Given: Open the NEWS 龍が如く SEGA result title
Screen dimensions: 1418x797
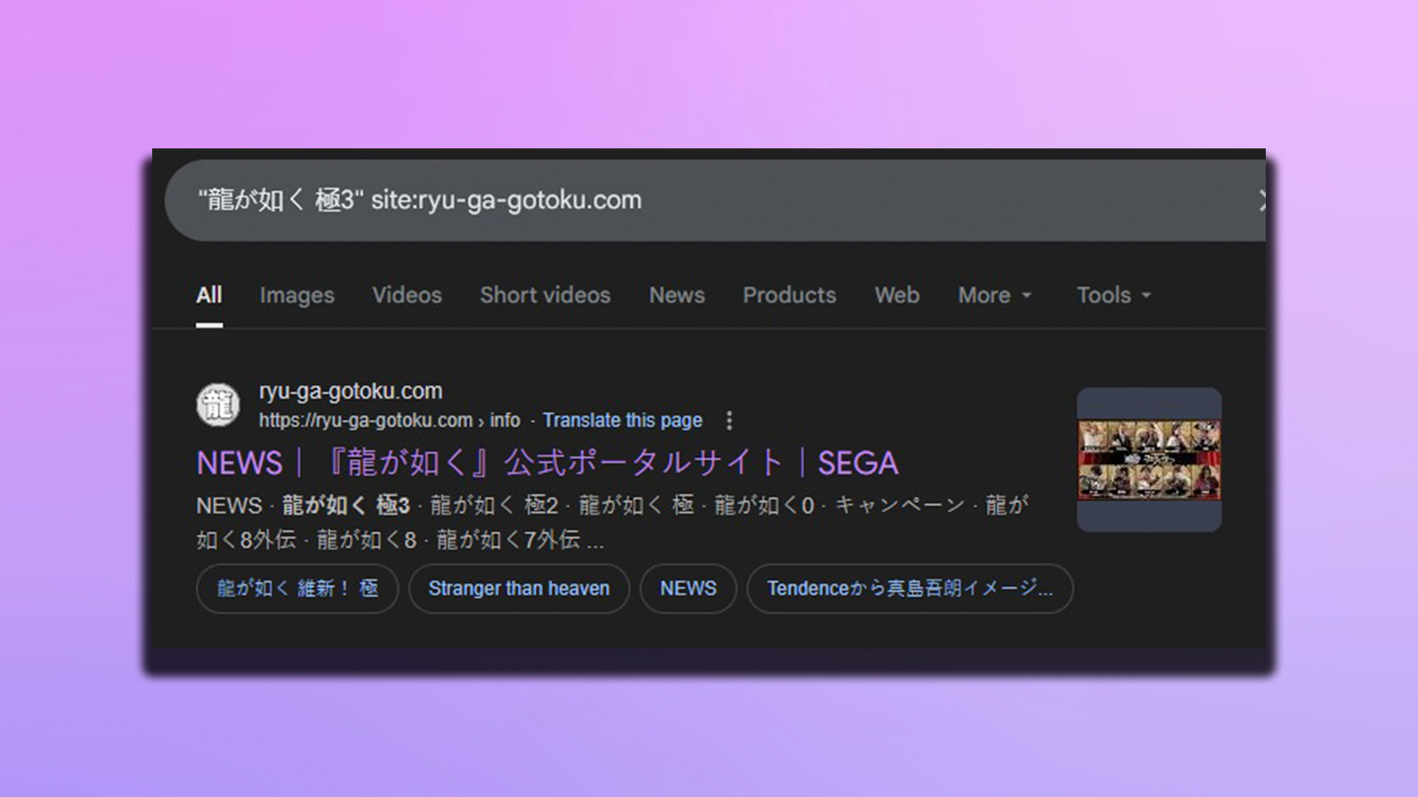Looking at the screenshot, I should [x=547, y=463].
